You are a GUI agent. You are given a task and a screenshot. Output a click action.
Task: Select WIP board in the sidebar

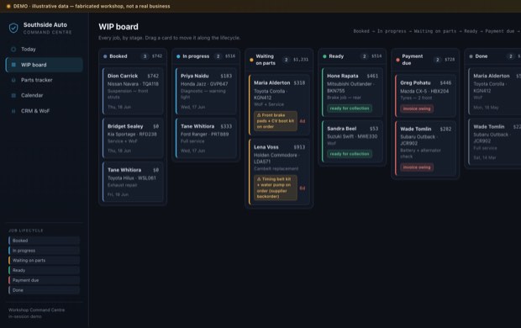coord(45,65)
